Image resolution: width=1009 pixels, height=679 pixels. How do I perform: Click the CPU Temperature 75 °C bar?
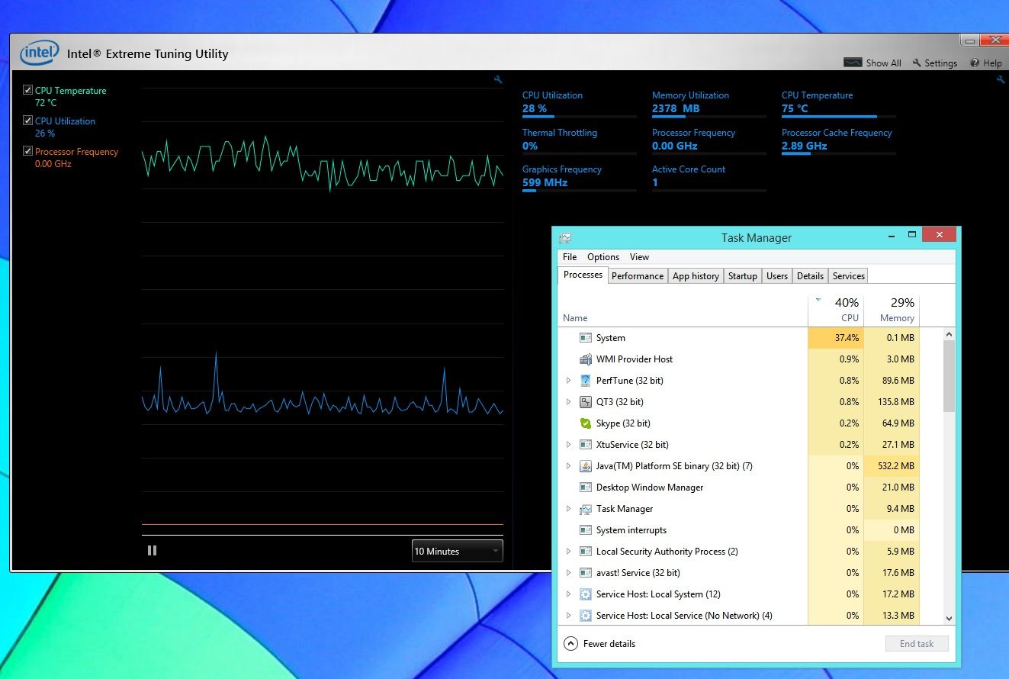(x=838, y=117)
